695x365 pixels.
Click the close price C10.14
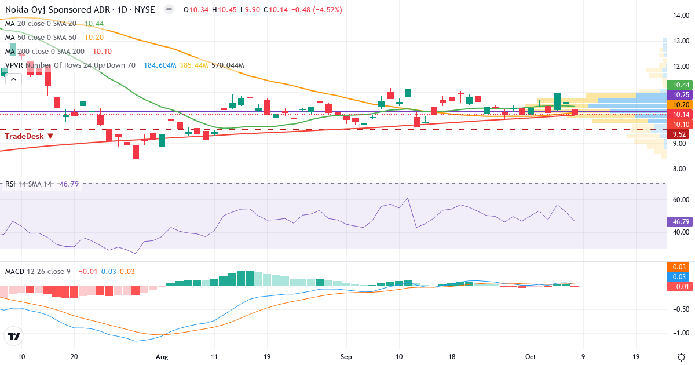click(x=276, y=10)
